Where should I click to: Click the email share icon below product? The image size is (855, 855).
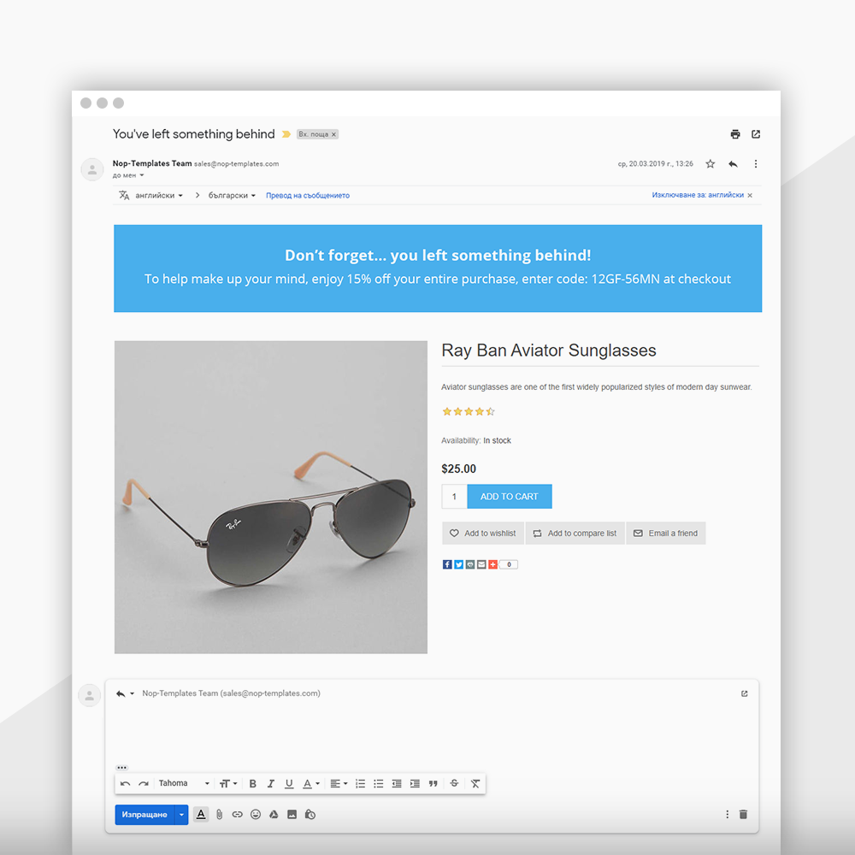click(x=481, y=564)
